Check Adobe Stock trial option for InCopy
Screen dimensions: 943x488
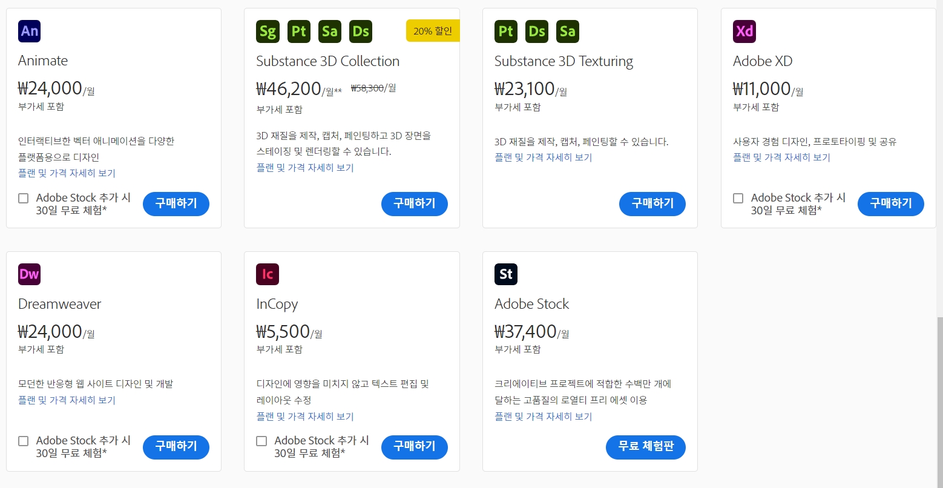[x=261, y=441]
